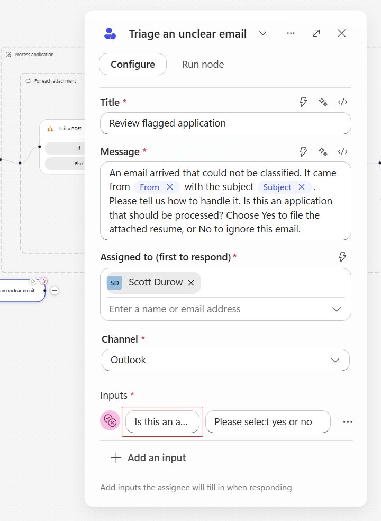381x521 pixels.
Task: Click the AI sparkle icon for Title
Action: click(323, 102)
